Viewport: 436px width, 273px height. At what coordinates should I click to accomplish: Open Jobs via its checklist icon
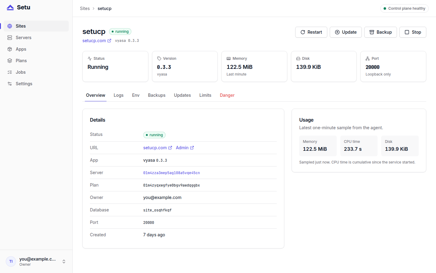[x=10, y=72]
